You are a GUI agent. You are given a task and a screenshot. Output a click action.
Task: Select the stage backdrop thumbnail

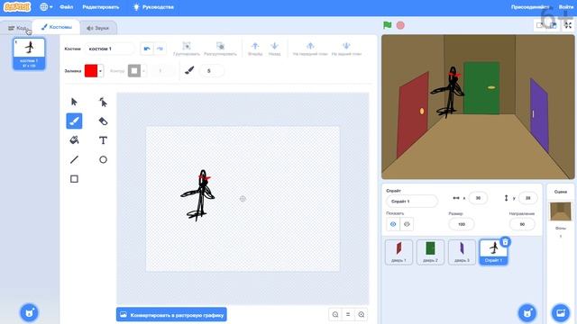coord(561,211)
